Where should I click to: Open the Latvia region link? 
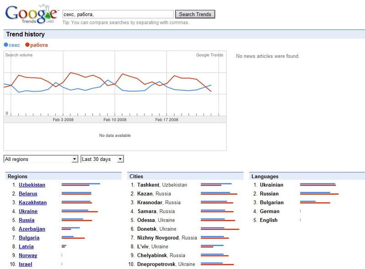coord(26,247)
